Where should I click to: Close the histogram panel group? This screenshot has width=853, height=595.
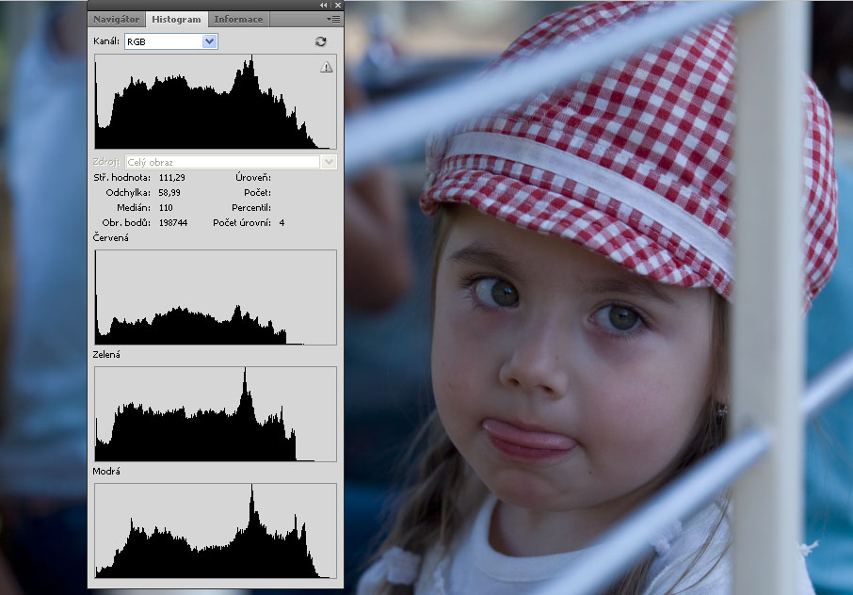pos(337,6)
